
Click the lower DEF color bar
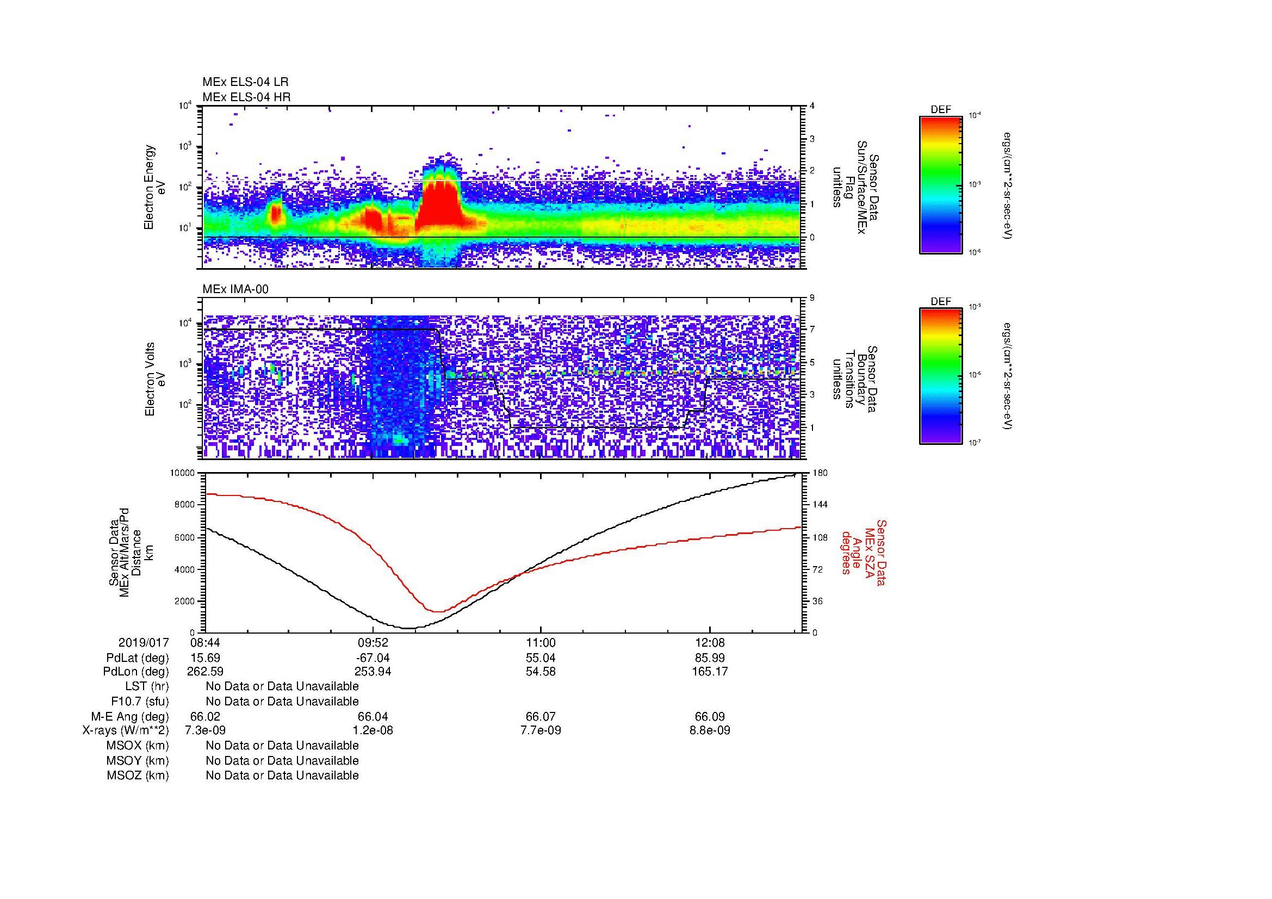tap(940, 376)
